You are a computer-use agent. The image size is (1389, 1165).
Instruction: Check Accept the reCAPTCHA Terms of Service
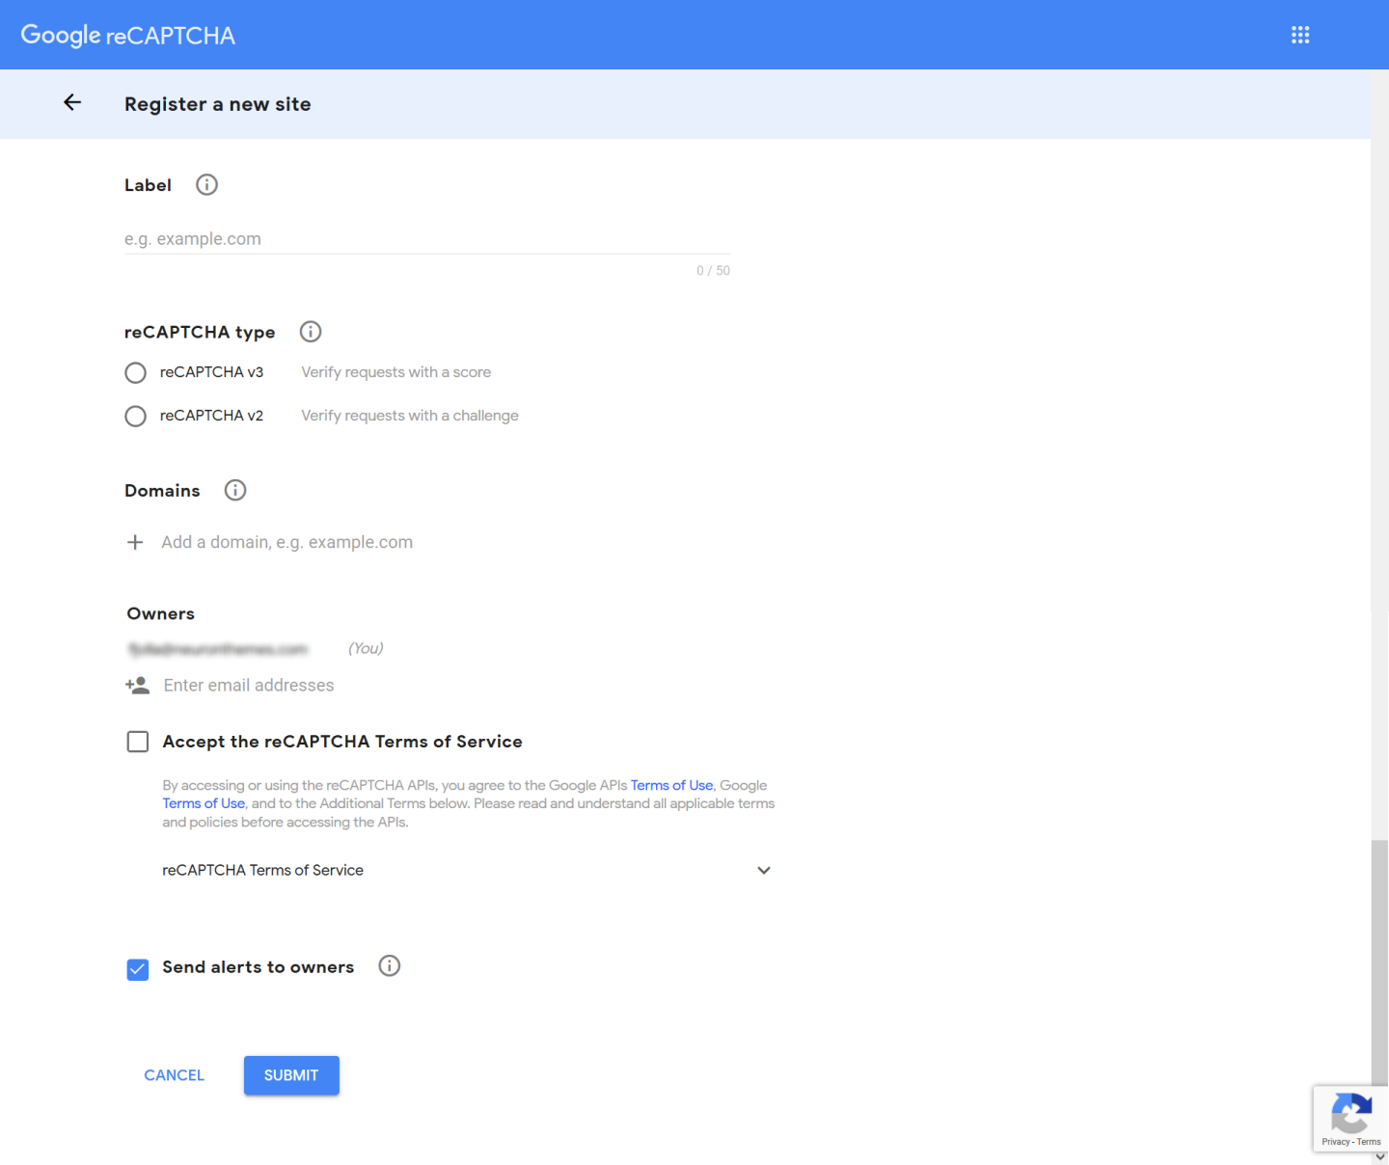pyautogui.click(x=138, y=742)
